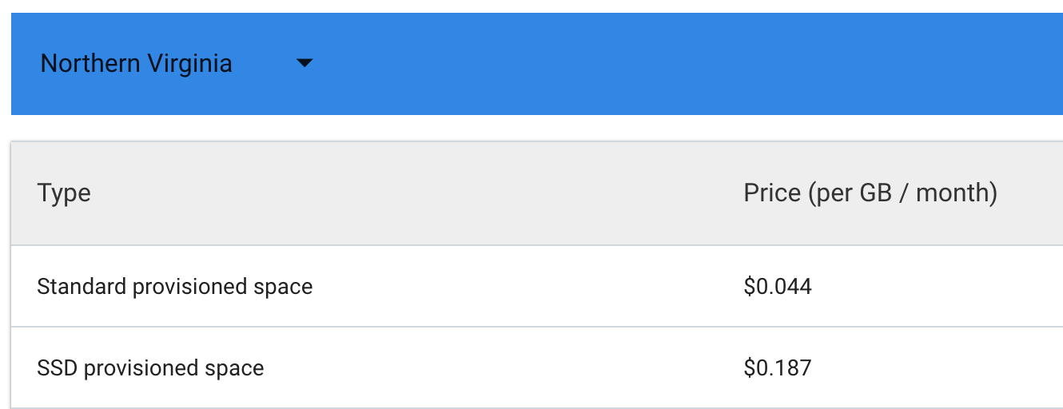
Task: Select the Standard provisioned space label
Action: click(x=174, y=286)
